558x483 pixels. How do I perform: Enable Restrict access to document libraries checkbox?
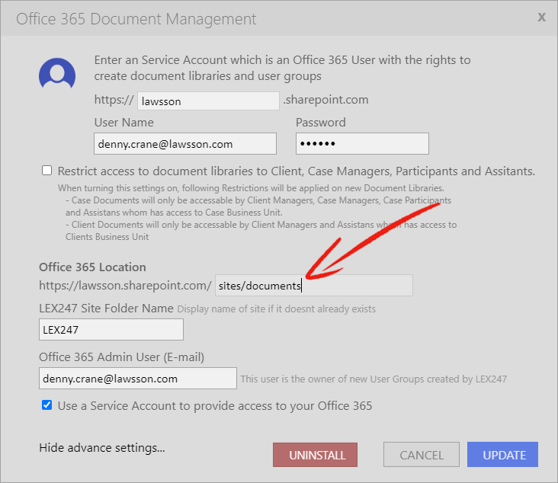pos(47,171)
